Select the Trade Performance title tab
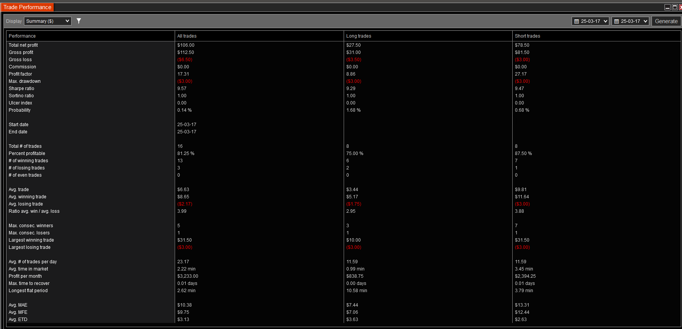Viewport: 682px width, 329px height. tap(27, 7)
